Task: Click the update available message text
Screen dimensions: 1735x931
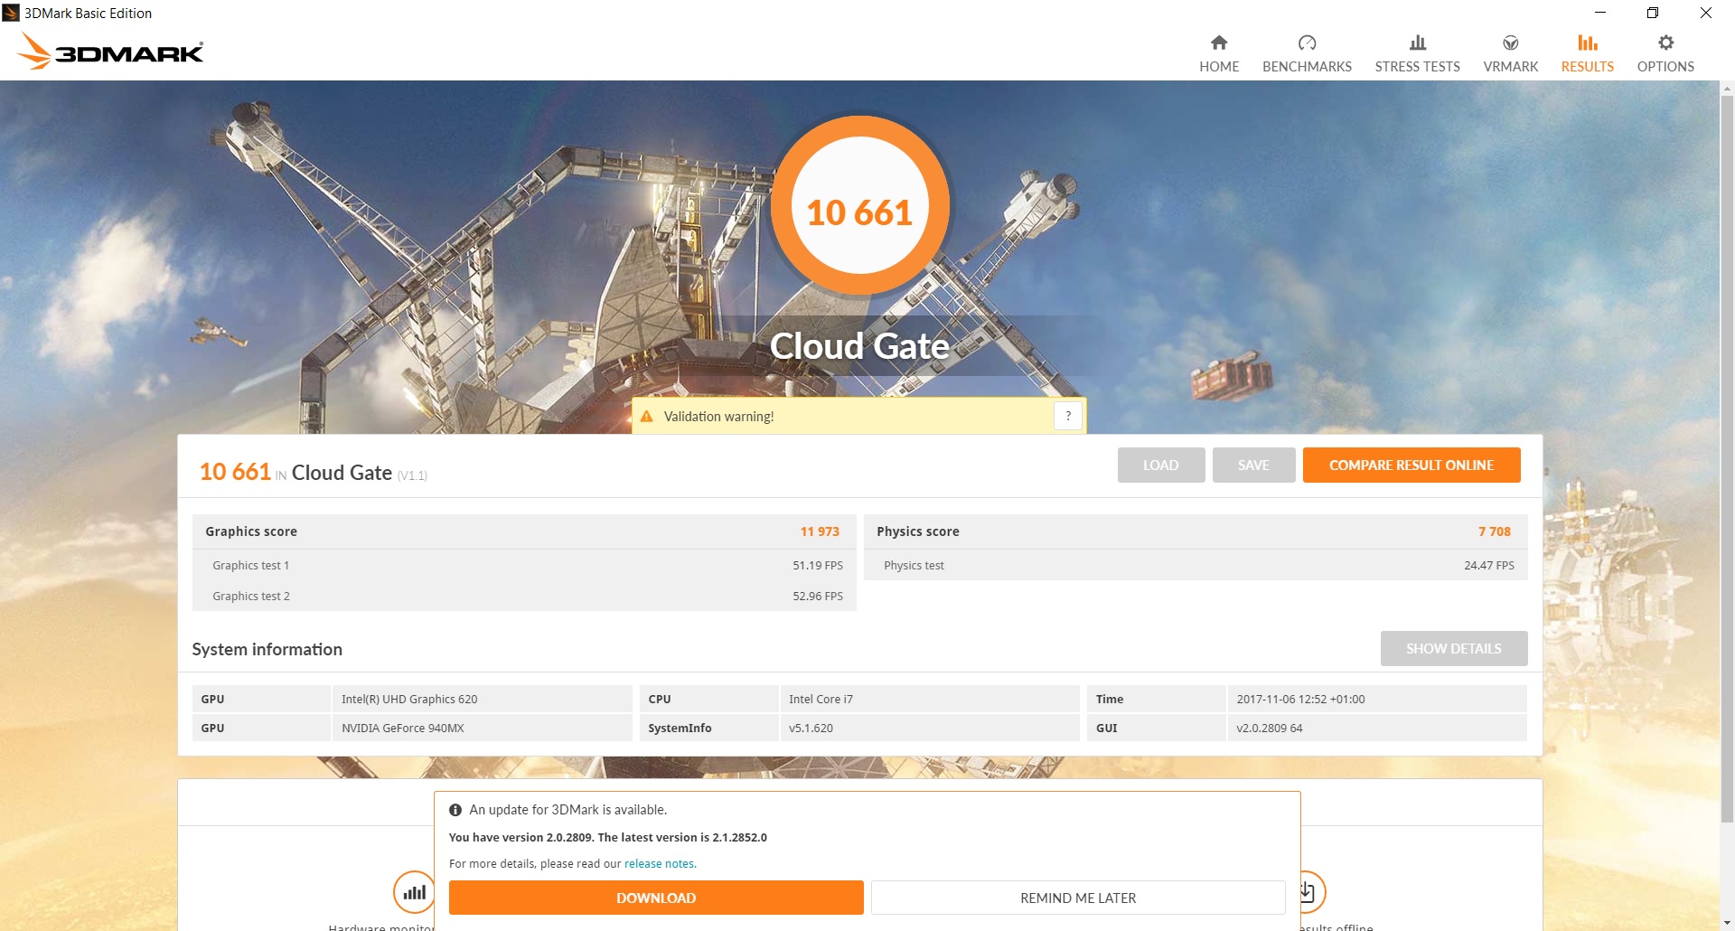Action: (x=567, y=810)
